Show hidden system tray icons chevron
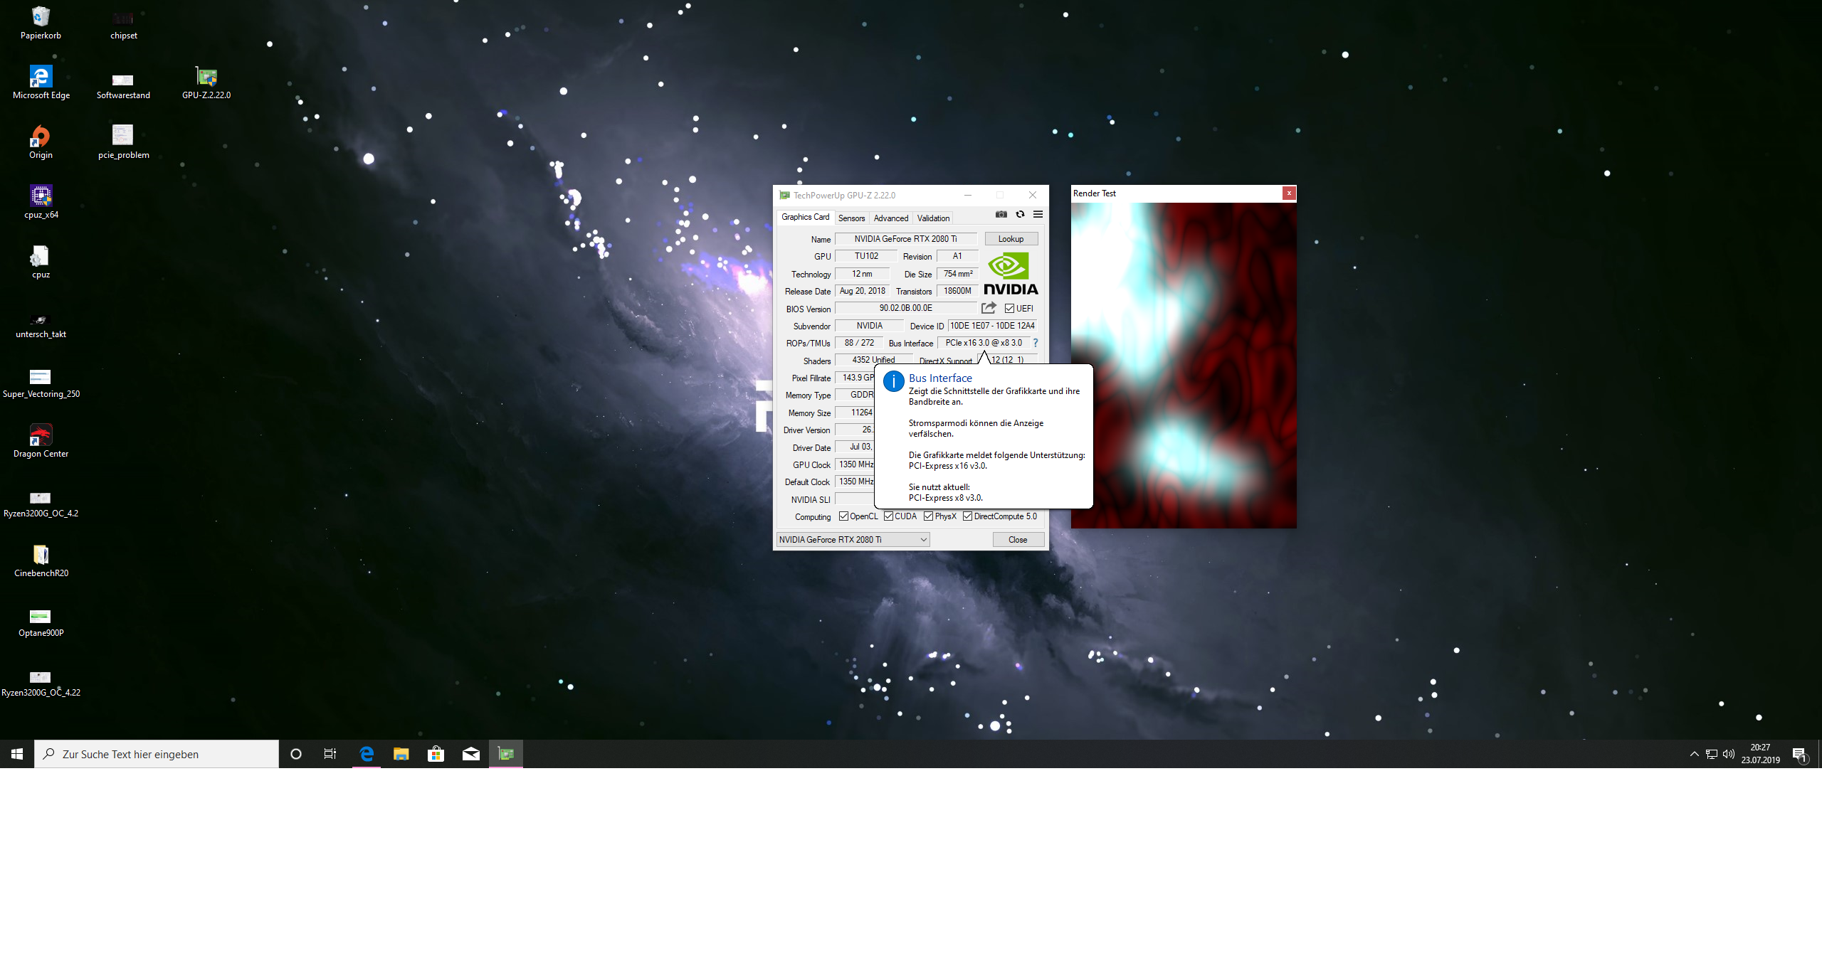Viewport: 1822px width, 973px height. tap(1694, 754)
